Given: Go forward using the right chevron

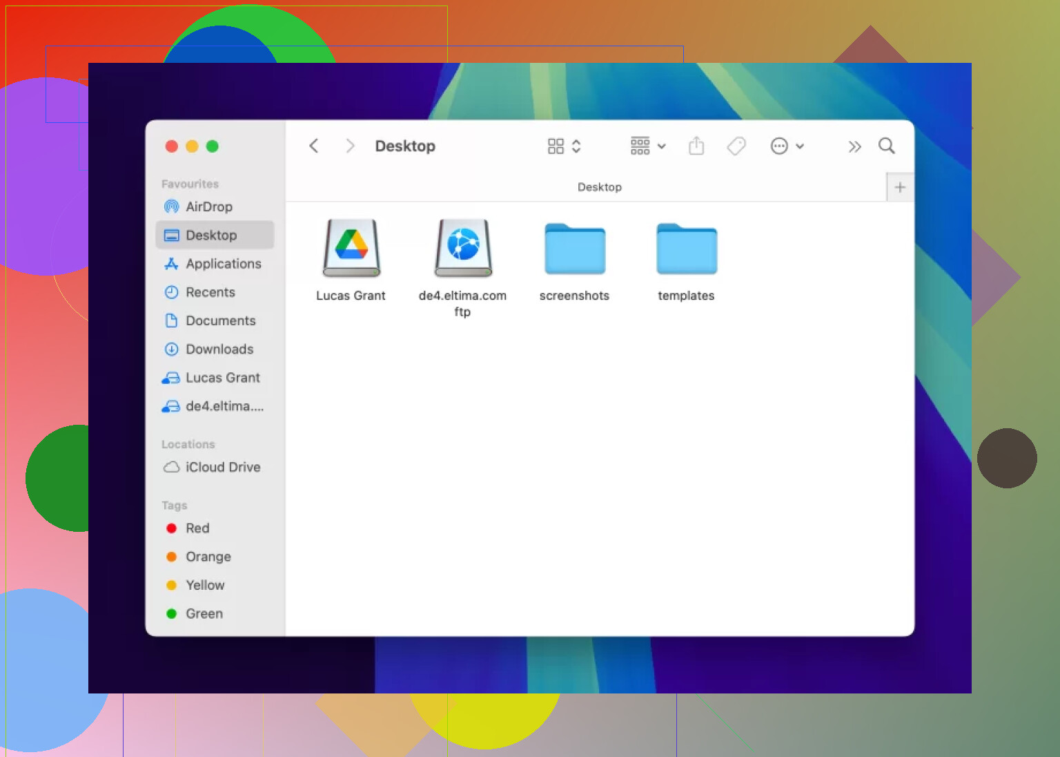Looking at the screenshot, I should click(350, 146).
